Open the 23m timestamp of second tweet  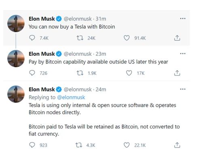[101, 54]
